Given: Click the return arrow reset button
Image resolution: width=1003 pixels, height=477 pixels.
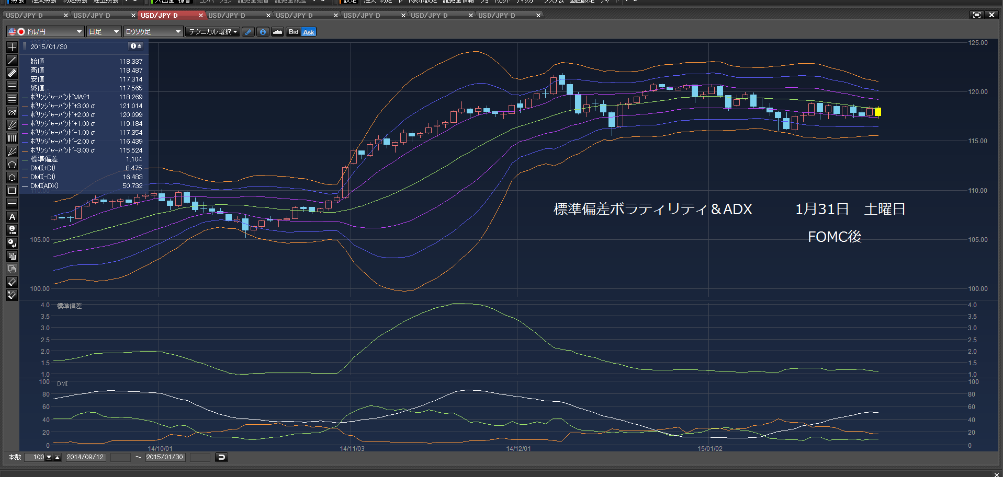Looking at the screenshot, I should pos(221,457).
